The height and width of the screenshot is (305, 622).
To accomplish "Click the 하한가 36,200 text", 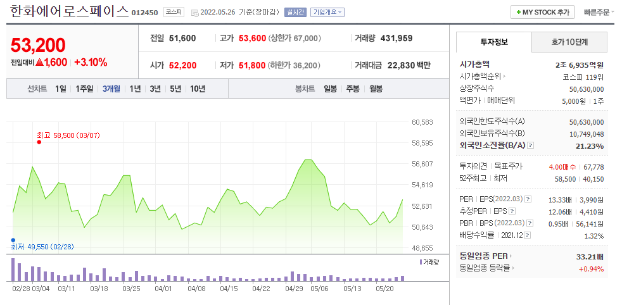I will pos(295,65).
